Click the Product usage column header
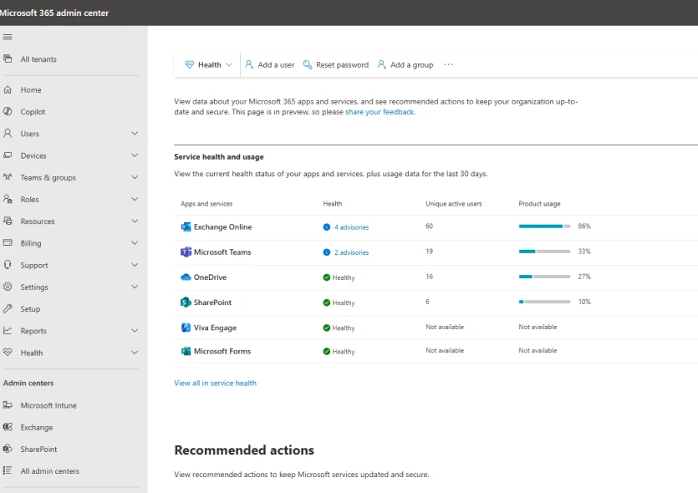This screenshot has width=698, height=493. click(x=539, y=204)
